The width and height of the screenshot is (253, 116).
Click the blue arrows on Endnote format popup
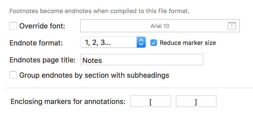[x=141, y=42]
